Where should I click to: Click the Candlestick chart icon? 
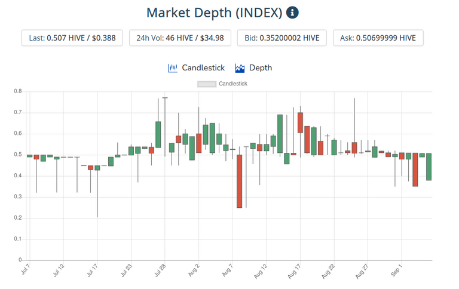coord(172,68)
